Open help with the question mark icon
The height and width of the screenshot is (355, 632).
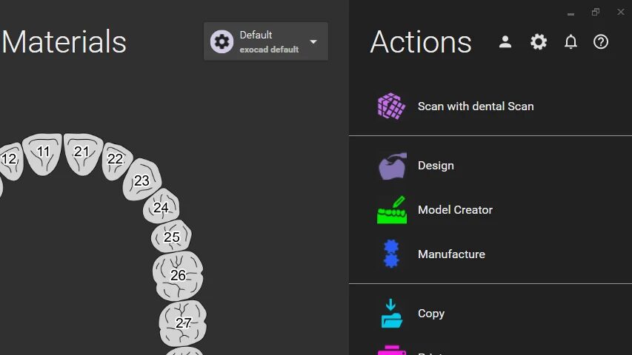(601, 42)
